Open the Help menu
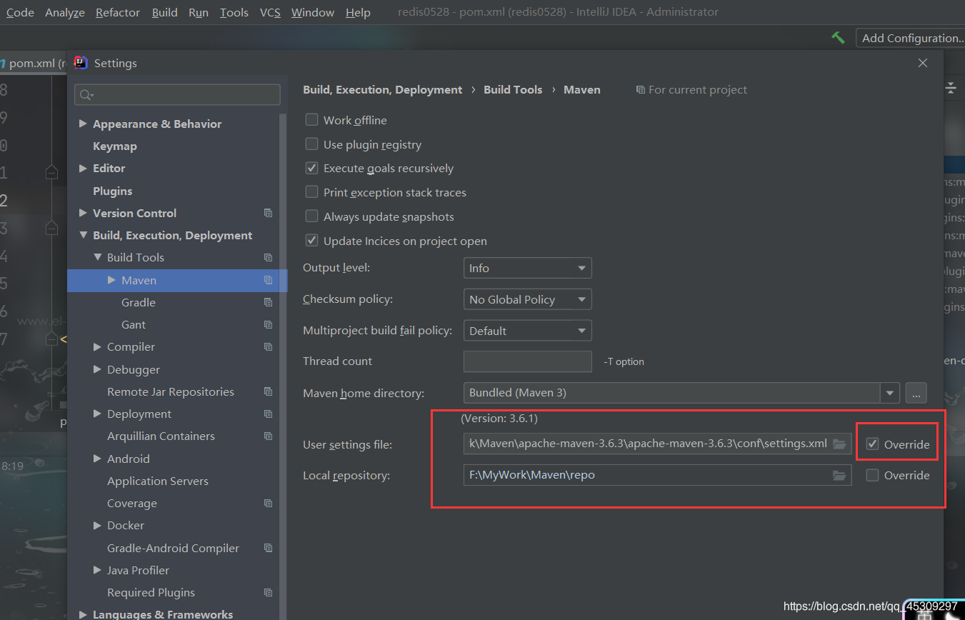This screenshot has width=965, height=620. [358, 12]
